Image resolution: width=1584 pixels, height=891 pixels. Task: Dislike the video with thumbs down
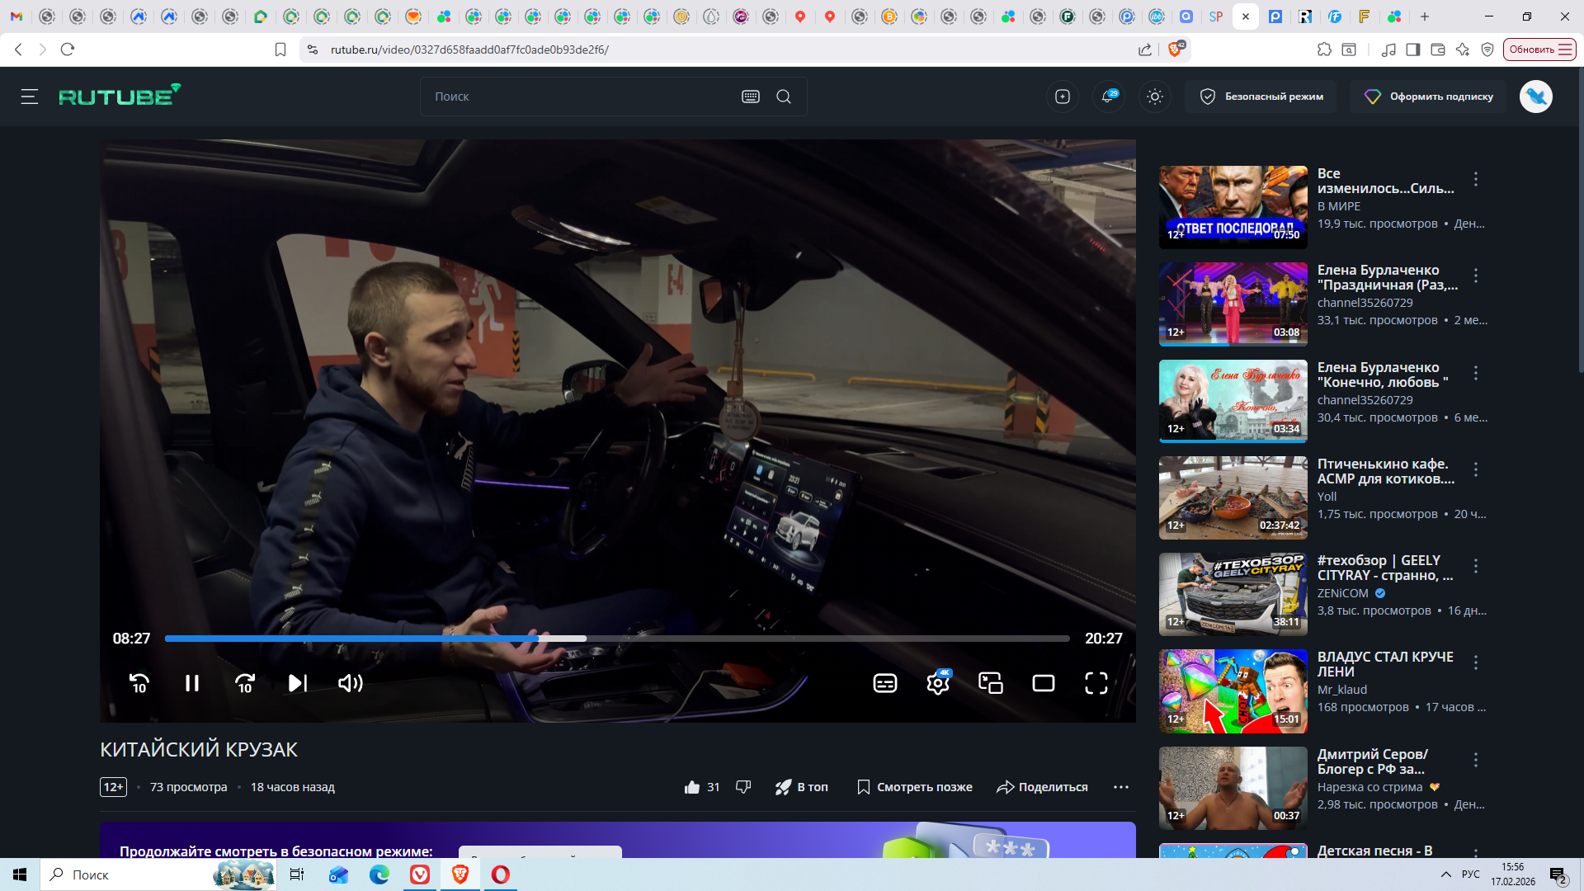pyautogui.click(x=743, y=787)
